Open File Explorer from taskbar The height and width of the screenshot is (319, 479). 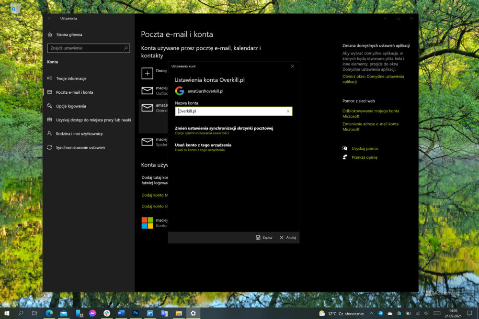179,313
